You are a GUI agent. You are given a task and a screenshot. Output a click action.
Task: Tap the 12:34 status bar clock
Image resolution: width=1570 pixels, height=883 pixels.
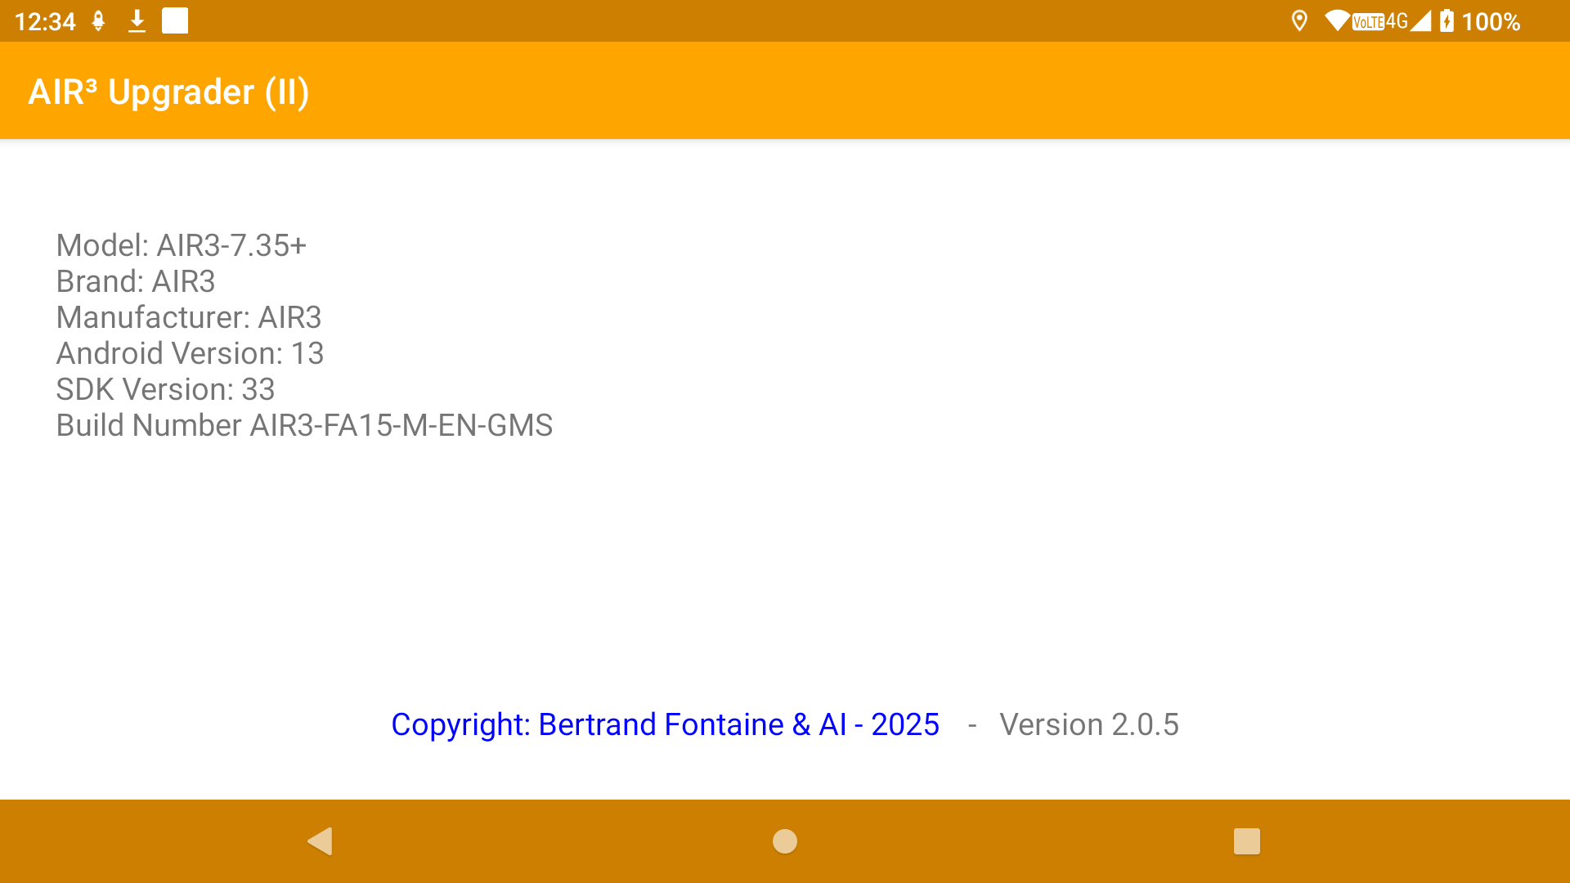[45, 21]
